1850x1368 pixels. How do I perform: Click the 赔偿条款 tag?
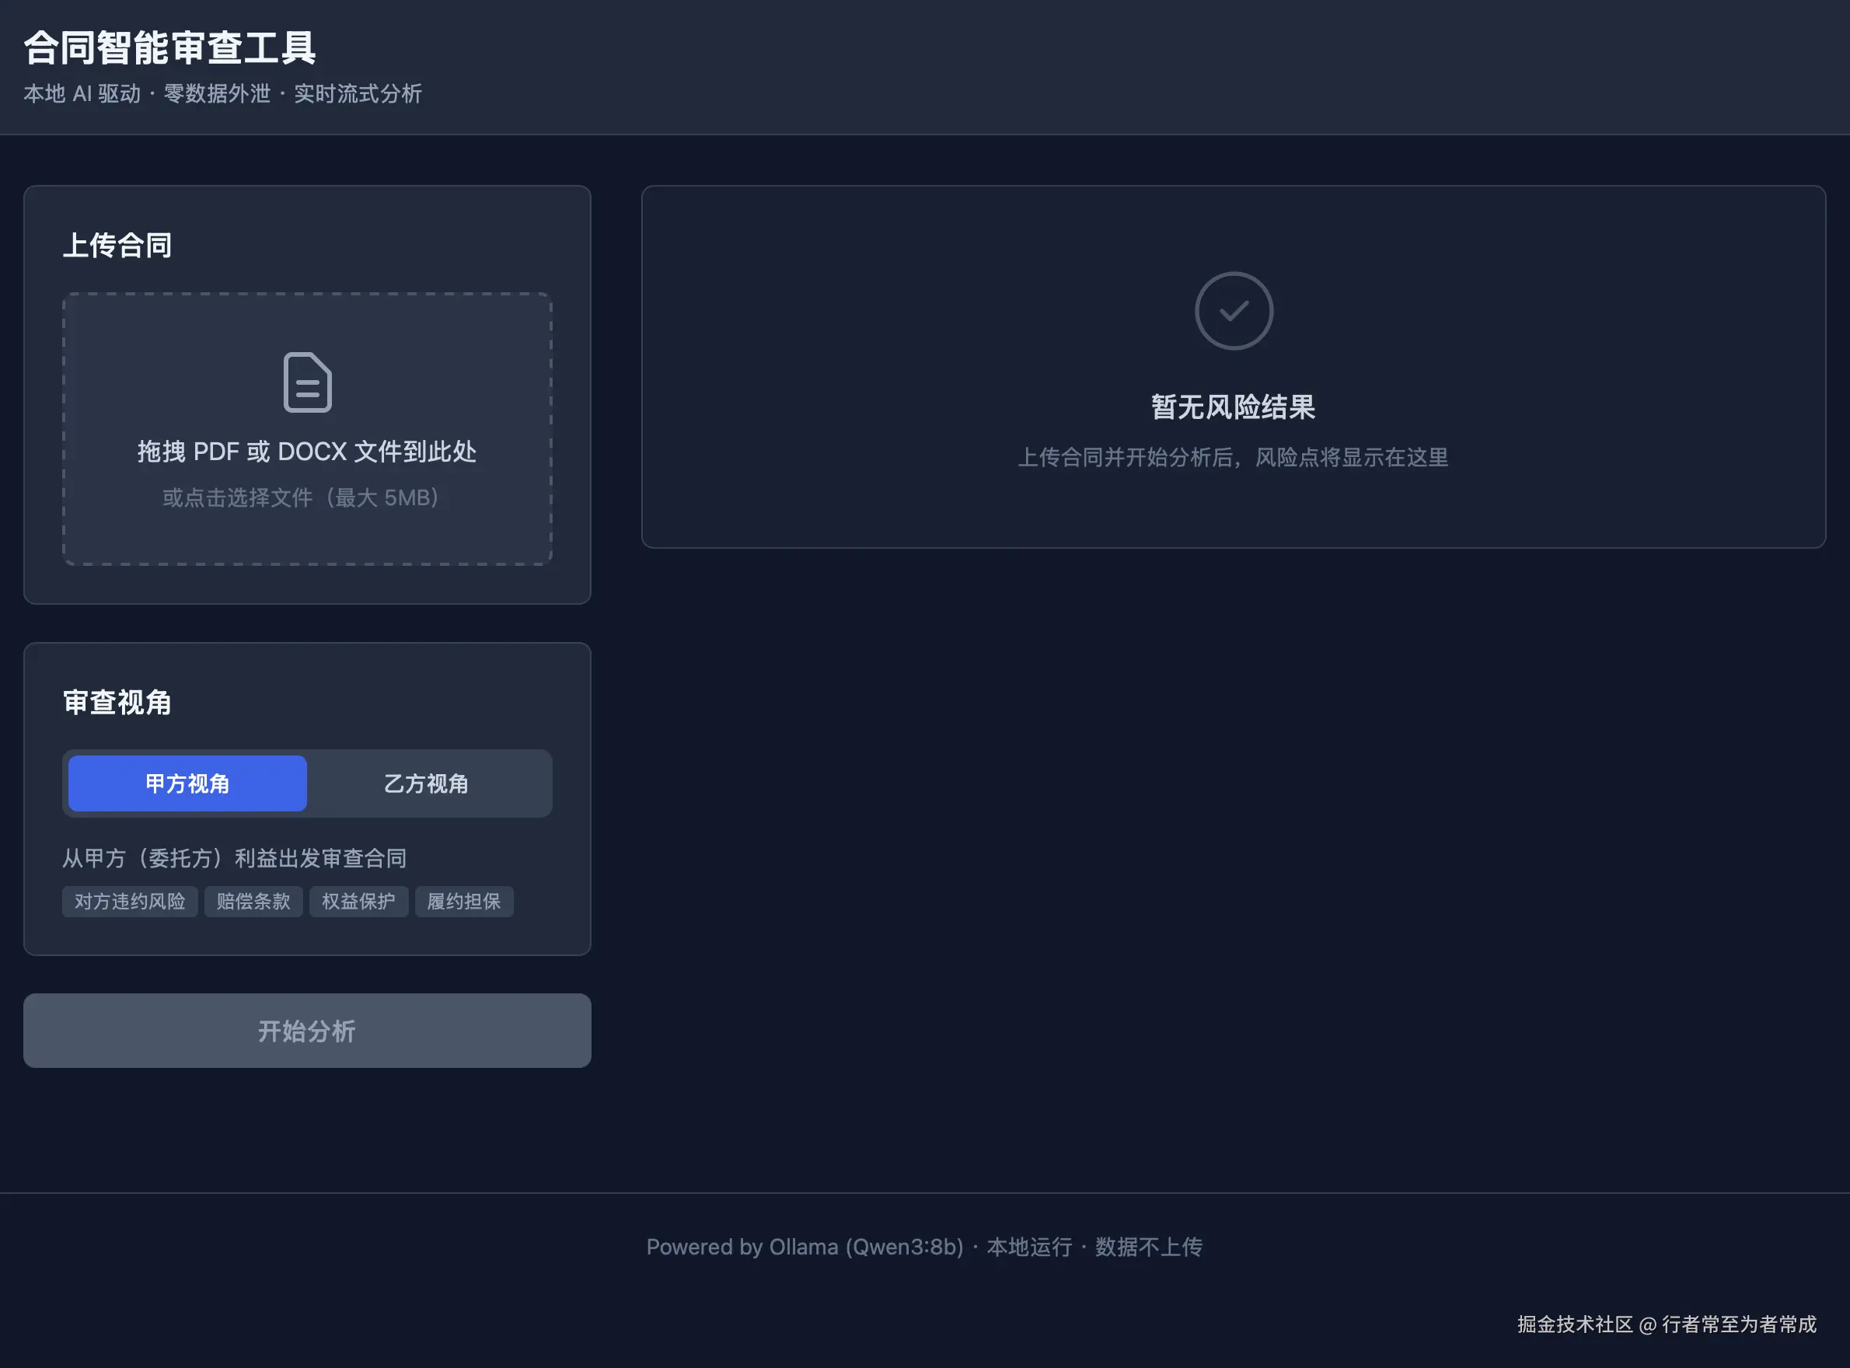253,901
